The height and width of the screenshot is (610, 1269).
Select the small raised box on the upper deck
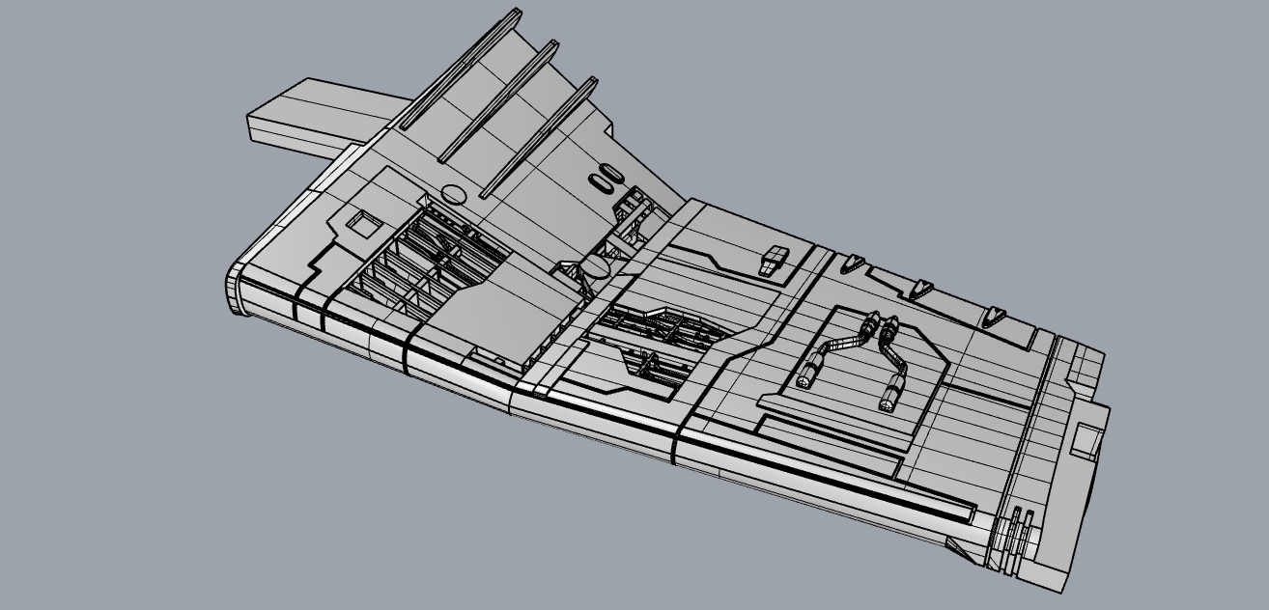pyautogui.click(x=774, y=262)
